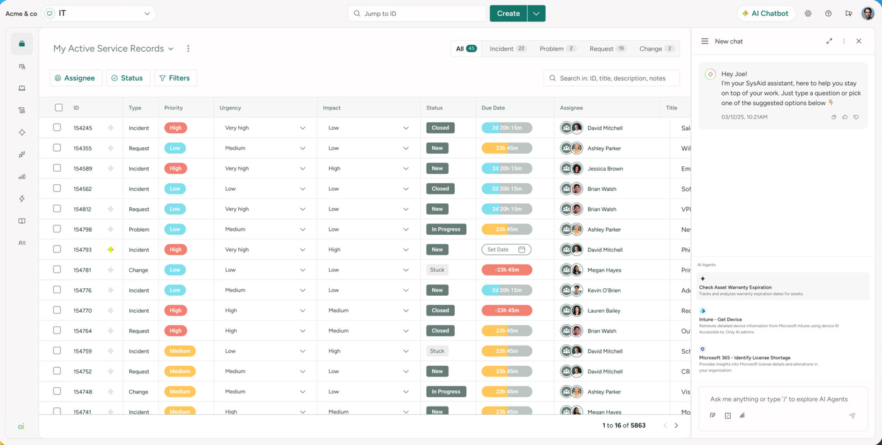Viewport: 882px width, 445px height.
Task: Open the bar chart analytics sidebar icon
Action: tap(22, 177)
